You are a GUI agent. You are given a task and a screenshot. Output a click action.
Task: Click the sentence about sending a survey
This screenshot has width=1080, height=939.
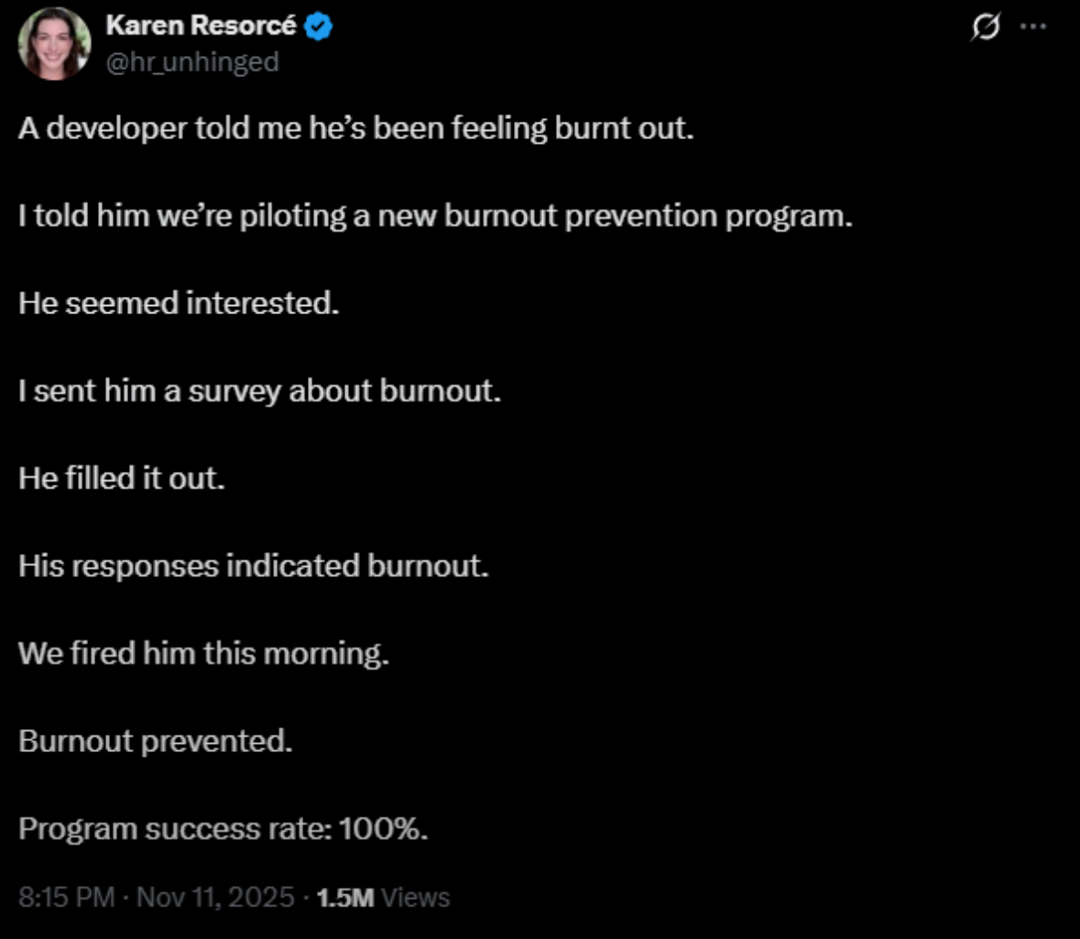pyautogui.click(x=260, y=391)
